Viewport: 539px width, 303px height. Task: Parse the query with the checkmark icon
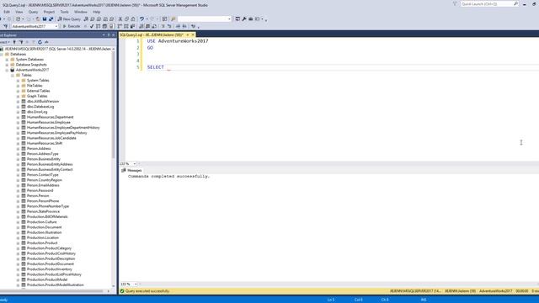tap(92, 26)
